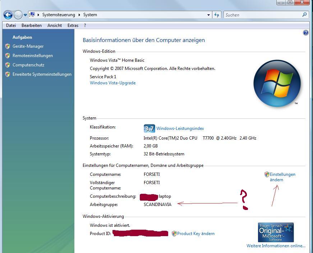The width and height of the screenshot is (313, 253).
Task: Click the Basisinformationen über den Computer anzeigen heading
Action: point(144,40)
